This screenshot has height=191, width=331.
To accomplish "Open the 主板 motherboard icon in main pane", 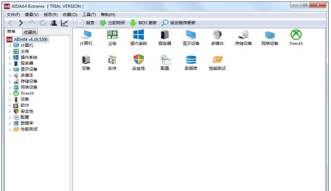I will point(112,37).
